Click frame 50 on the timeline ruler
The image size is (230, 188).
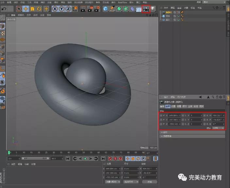83,153
